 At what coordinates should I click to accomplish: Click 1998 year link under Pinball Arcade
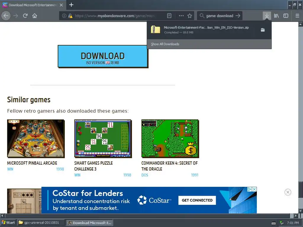click(x=60, y=169)
